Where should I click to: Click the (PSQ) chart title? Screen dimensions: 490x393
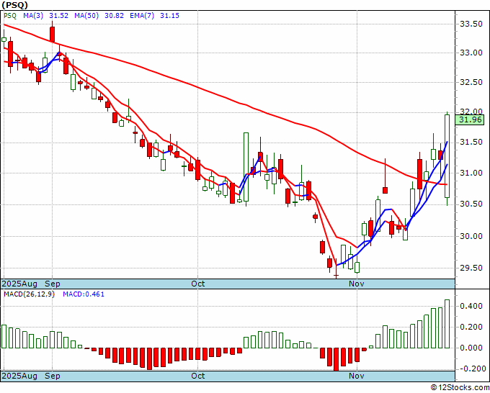[x=14, y=5]
